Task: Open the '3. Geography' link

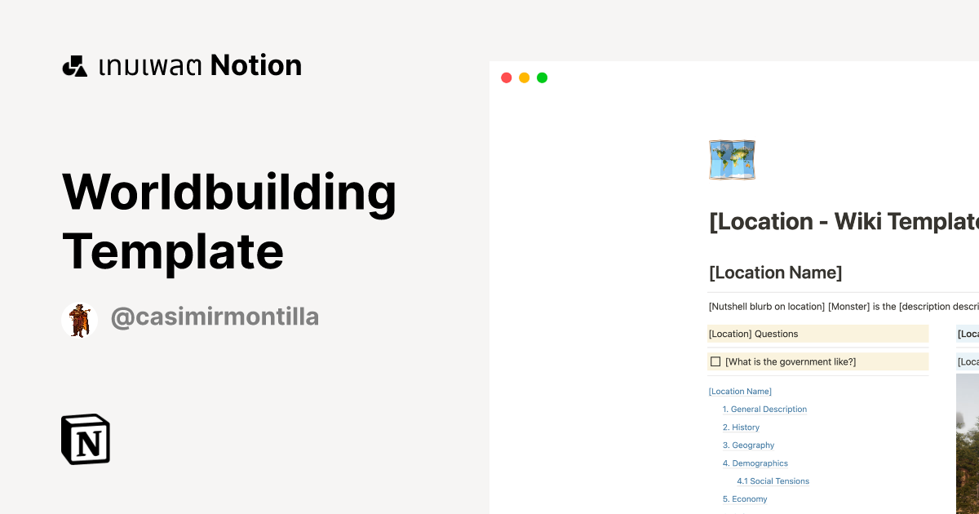Action: (748, 445)
